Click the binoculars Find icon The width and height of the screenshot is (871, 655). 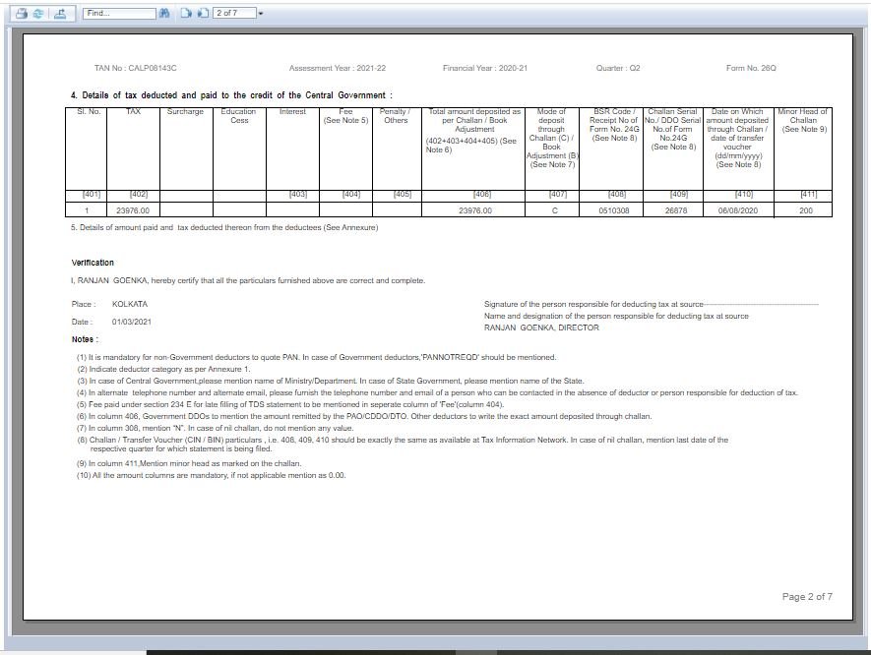[165, 13]
